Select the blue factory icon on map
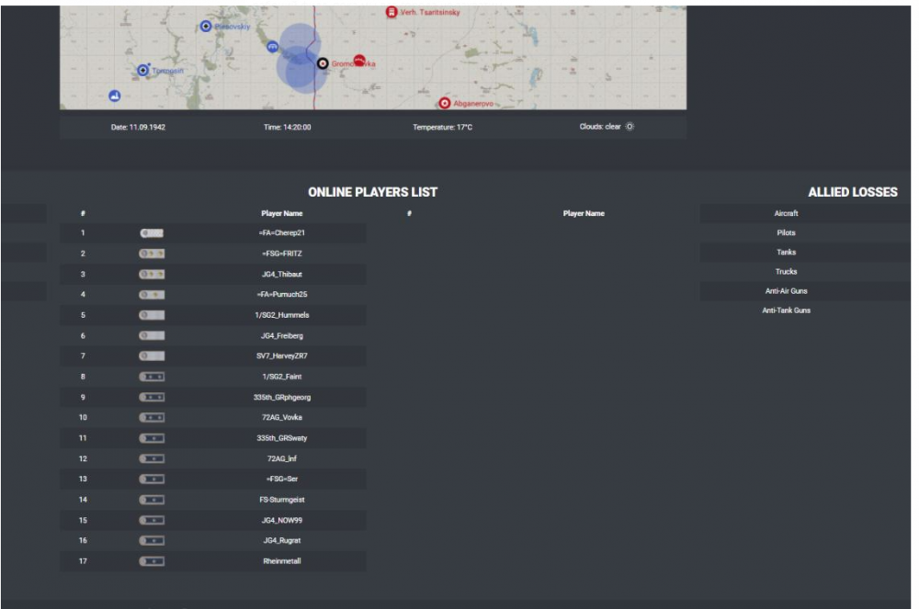 coord(115,96)
